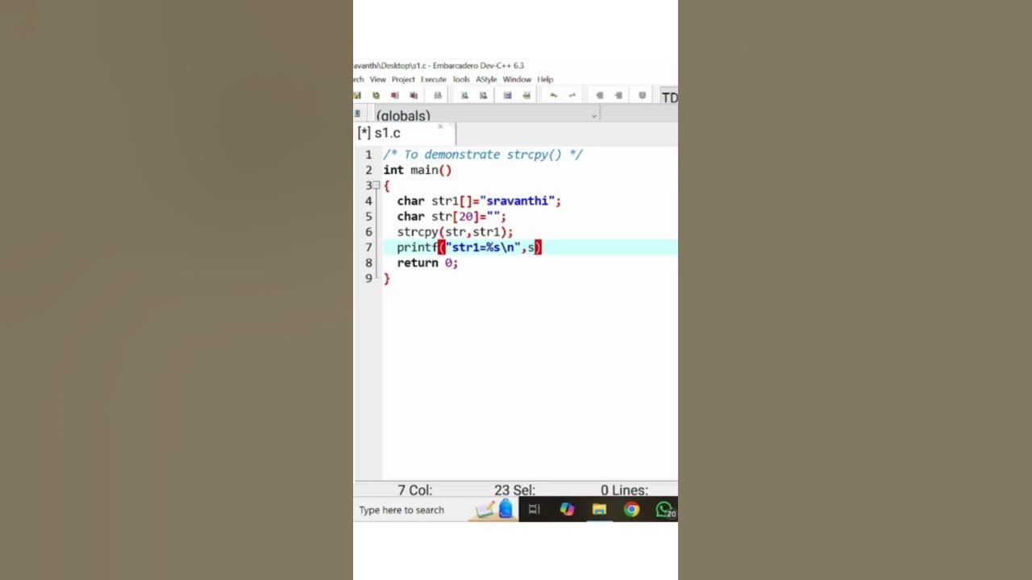
Task: Click the closing brace on line 9
Action: click(386, 278)
